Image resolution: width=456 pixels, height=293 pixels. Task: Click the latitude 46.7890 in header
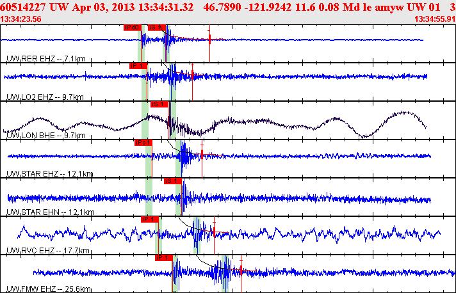[x=222, y=7]
